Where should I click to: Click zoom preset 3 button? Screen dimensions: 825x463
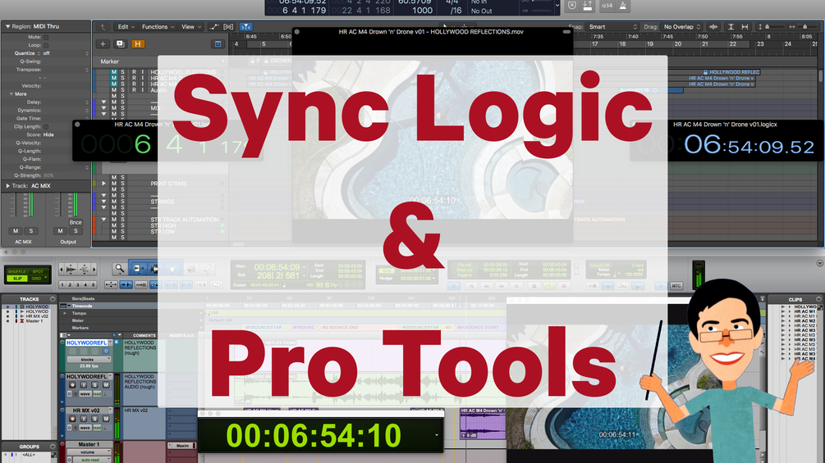point(78,284)
